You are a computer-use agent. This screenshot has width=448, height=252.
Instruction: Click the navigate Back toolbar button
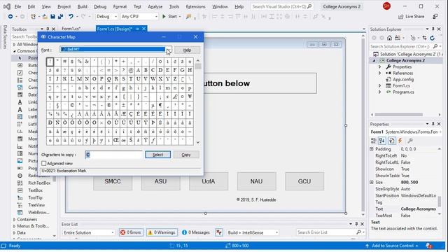pos(10,17)
